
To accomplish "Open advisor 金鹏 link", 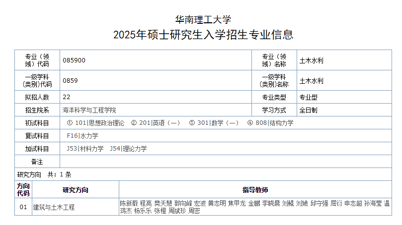I will click(254, 204).
